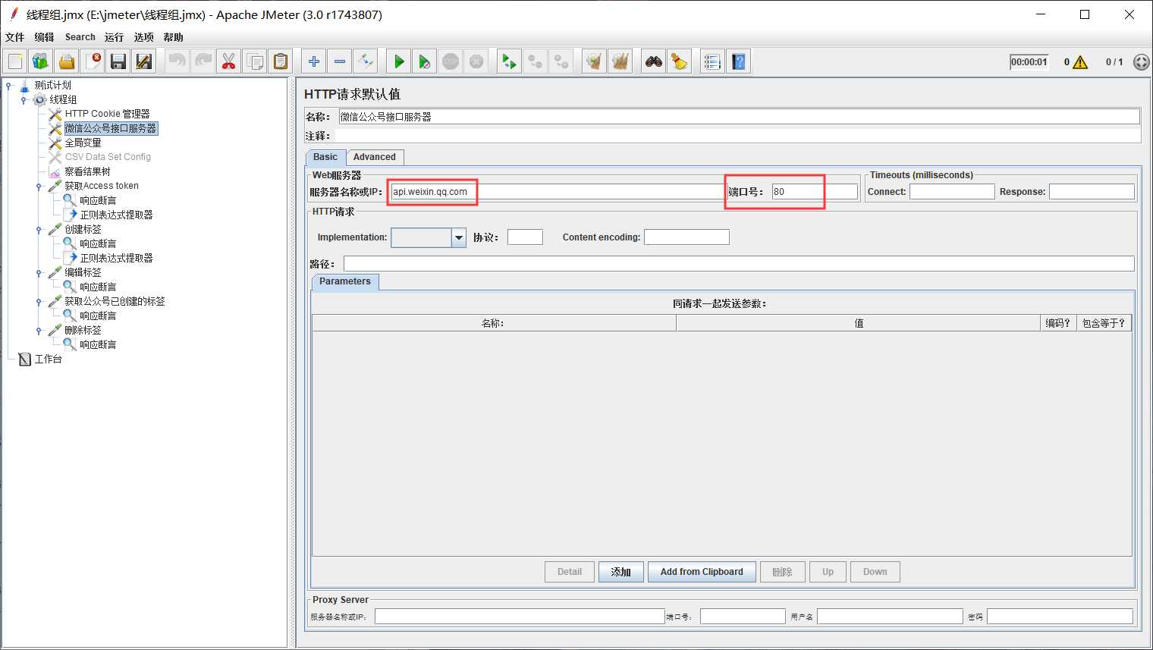Click the 添加 button
The image size is (1153, 650).
620,572
